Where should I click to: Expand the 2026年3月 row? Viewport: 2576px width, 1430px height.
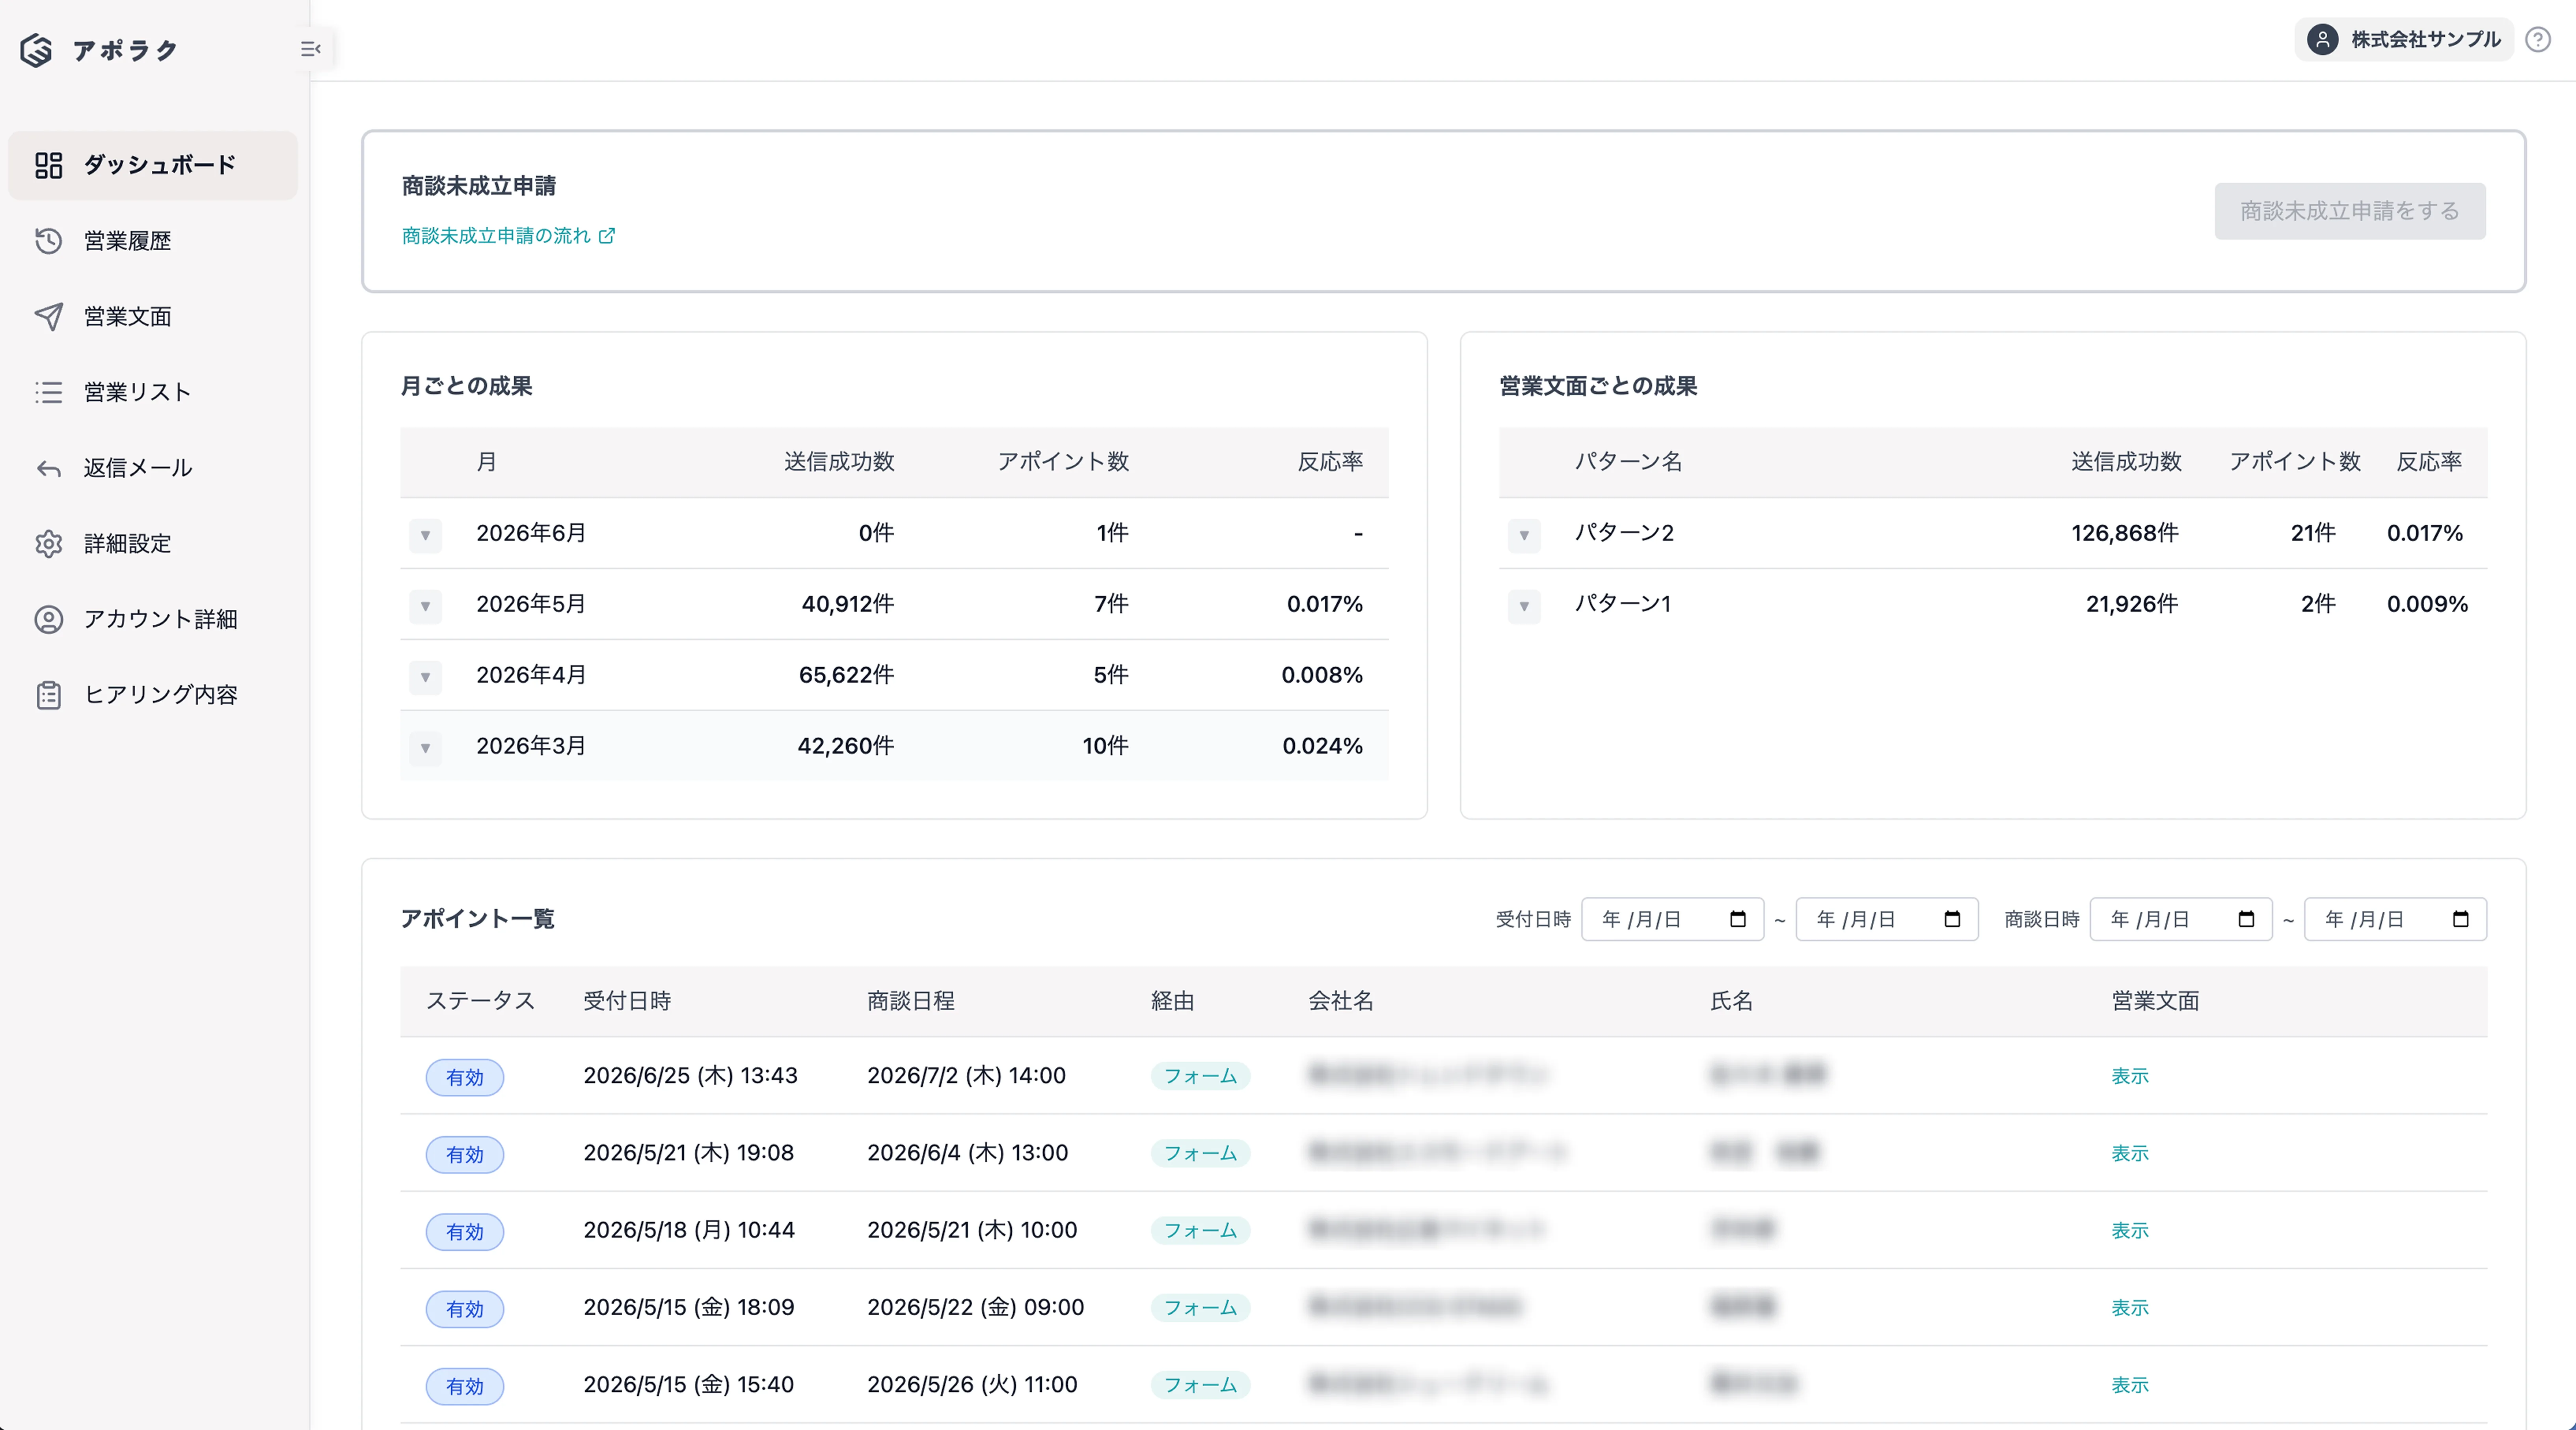coord(426,748)
